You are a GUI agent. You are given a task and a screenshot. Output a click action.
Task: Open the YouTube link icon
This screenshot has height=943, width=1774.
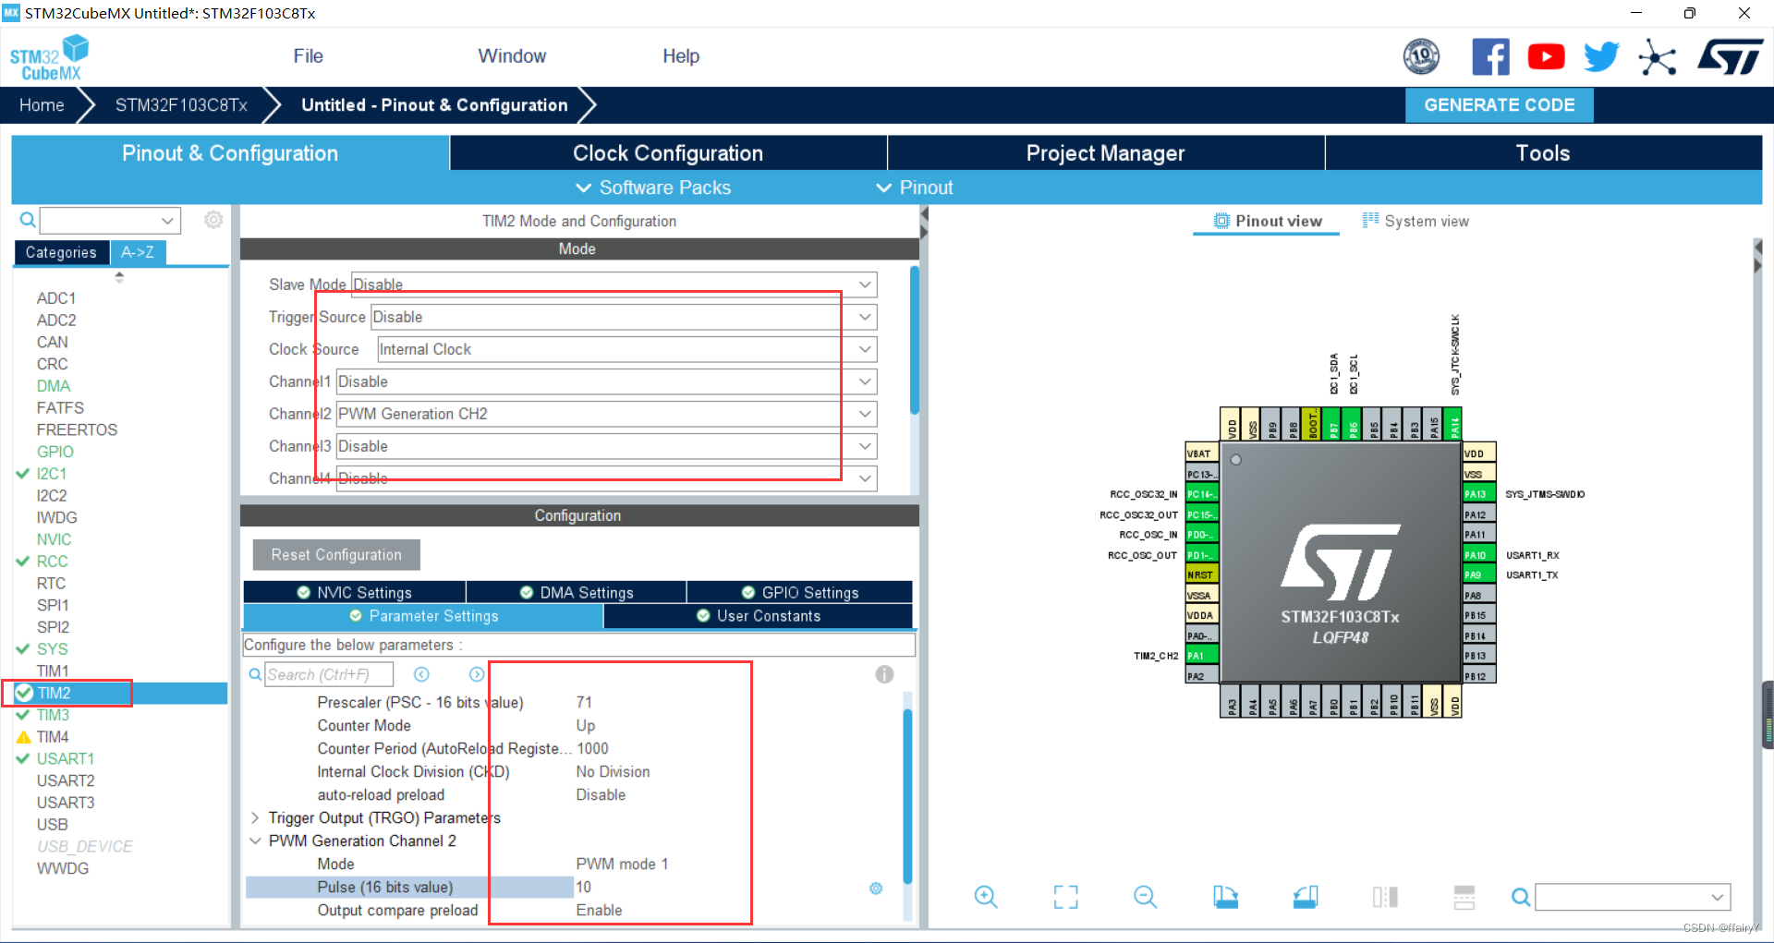coord(1546,57)
